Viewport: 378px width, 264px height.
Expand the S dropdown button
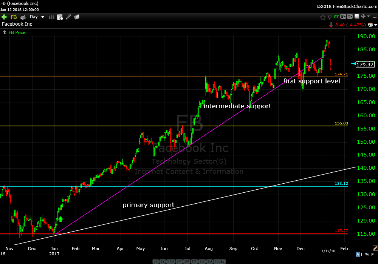click(x=343, y=17)
